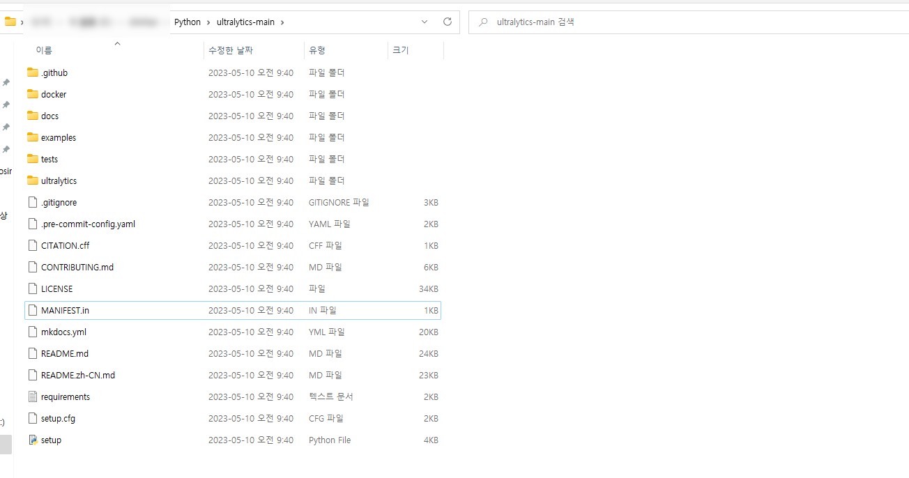Select the docker folder name

coord(54,94)
